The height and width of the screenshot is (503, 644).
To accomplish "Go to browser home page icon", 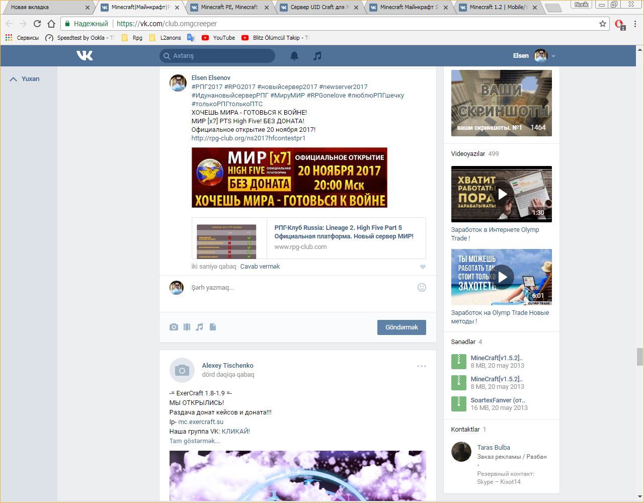I will [51, 24].
